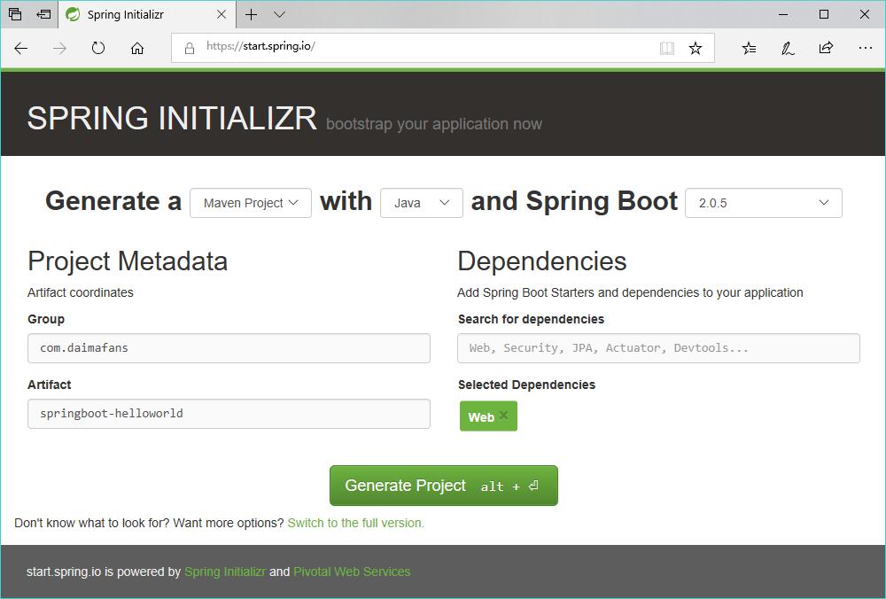Viewport: 886px width, 599px height.
Task: Add page to favorites star icon
Action: click(x=696, y=48)
